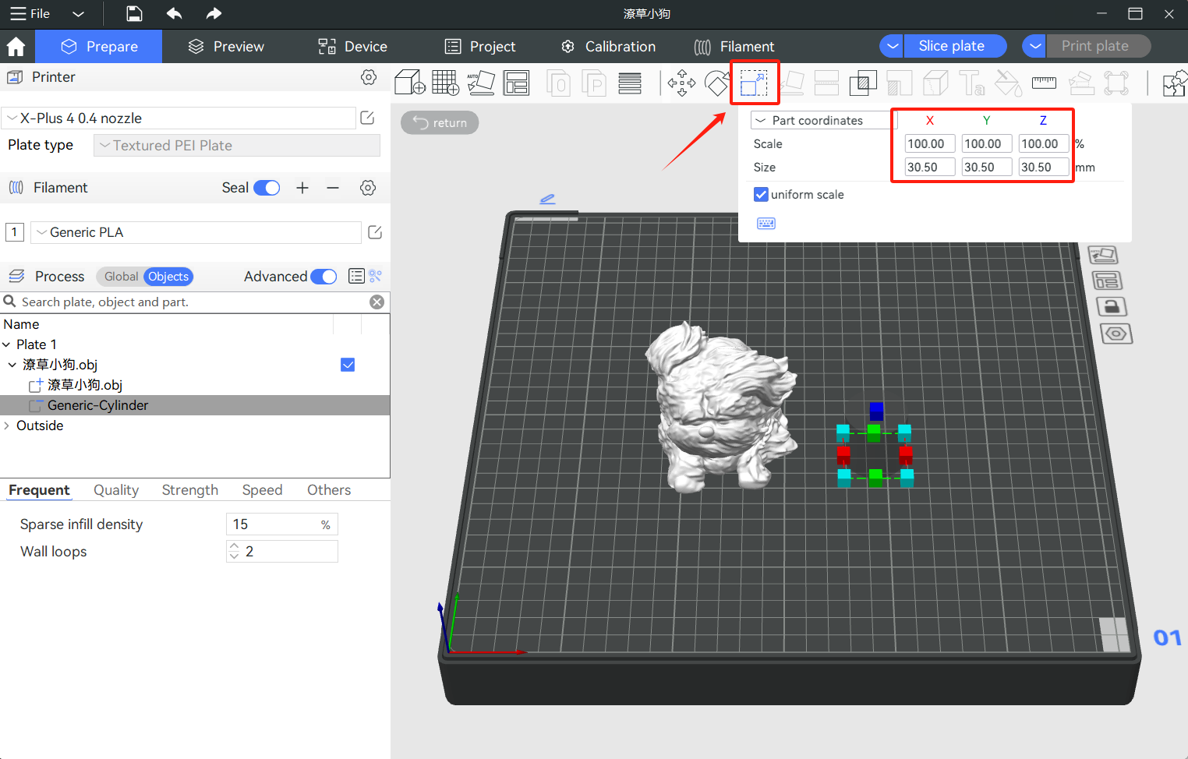This screenshot has width=1188, height=759.
Task: Open Filament settings gear icon
Action: (x=368, y=188)
